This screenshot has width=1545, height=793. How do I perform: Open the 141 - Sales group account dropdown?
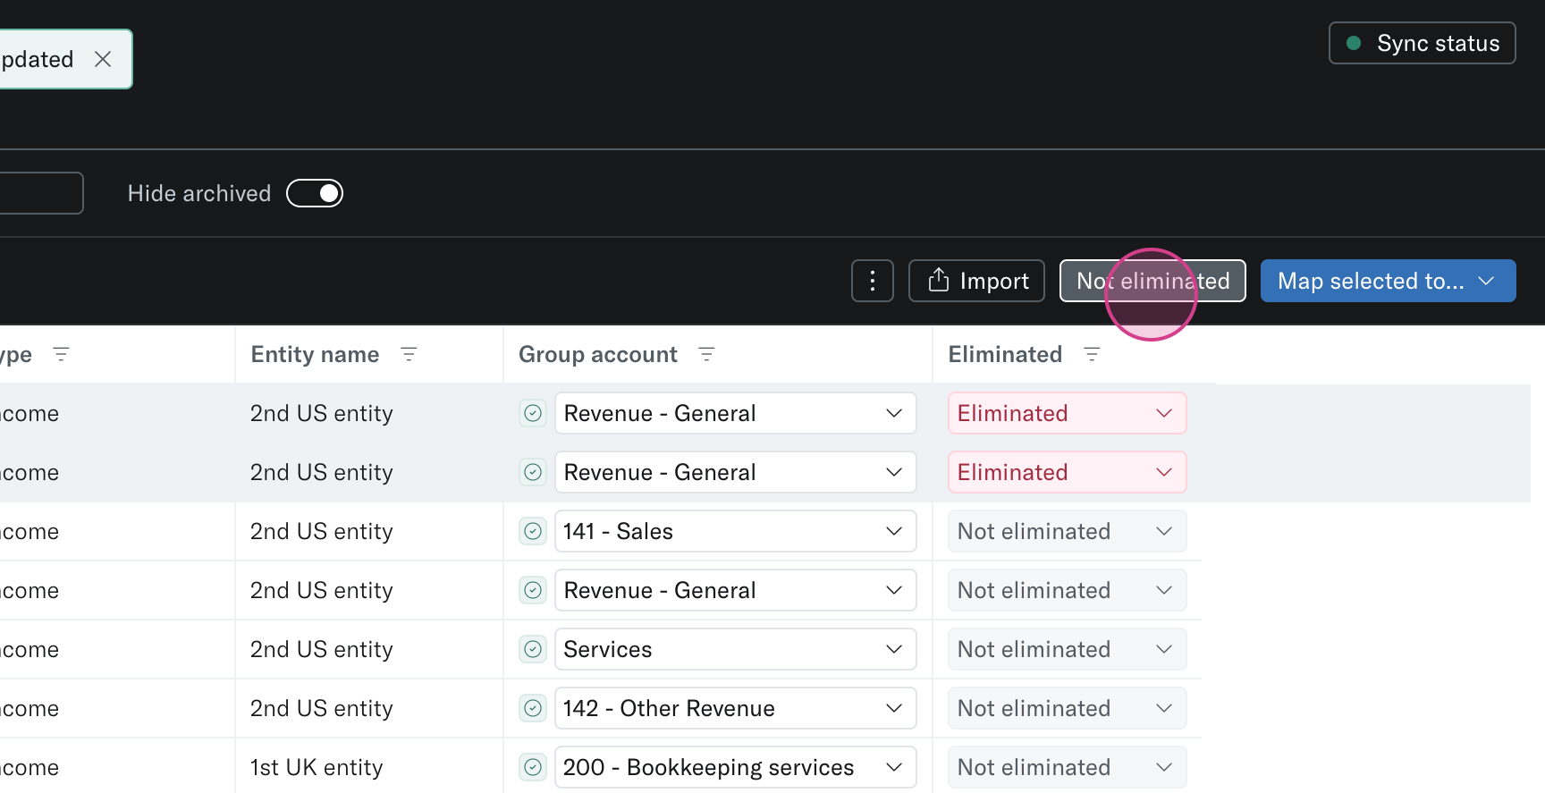point(735,531)
